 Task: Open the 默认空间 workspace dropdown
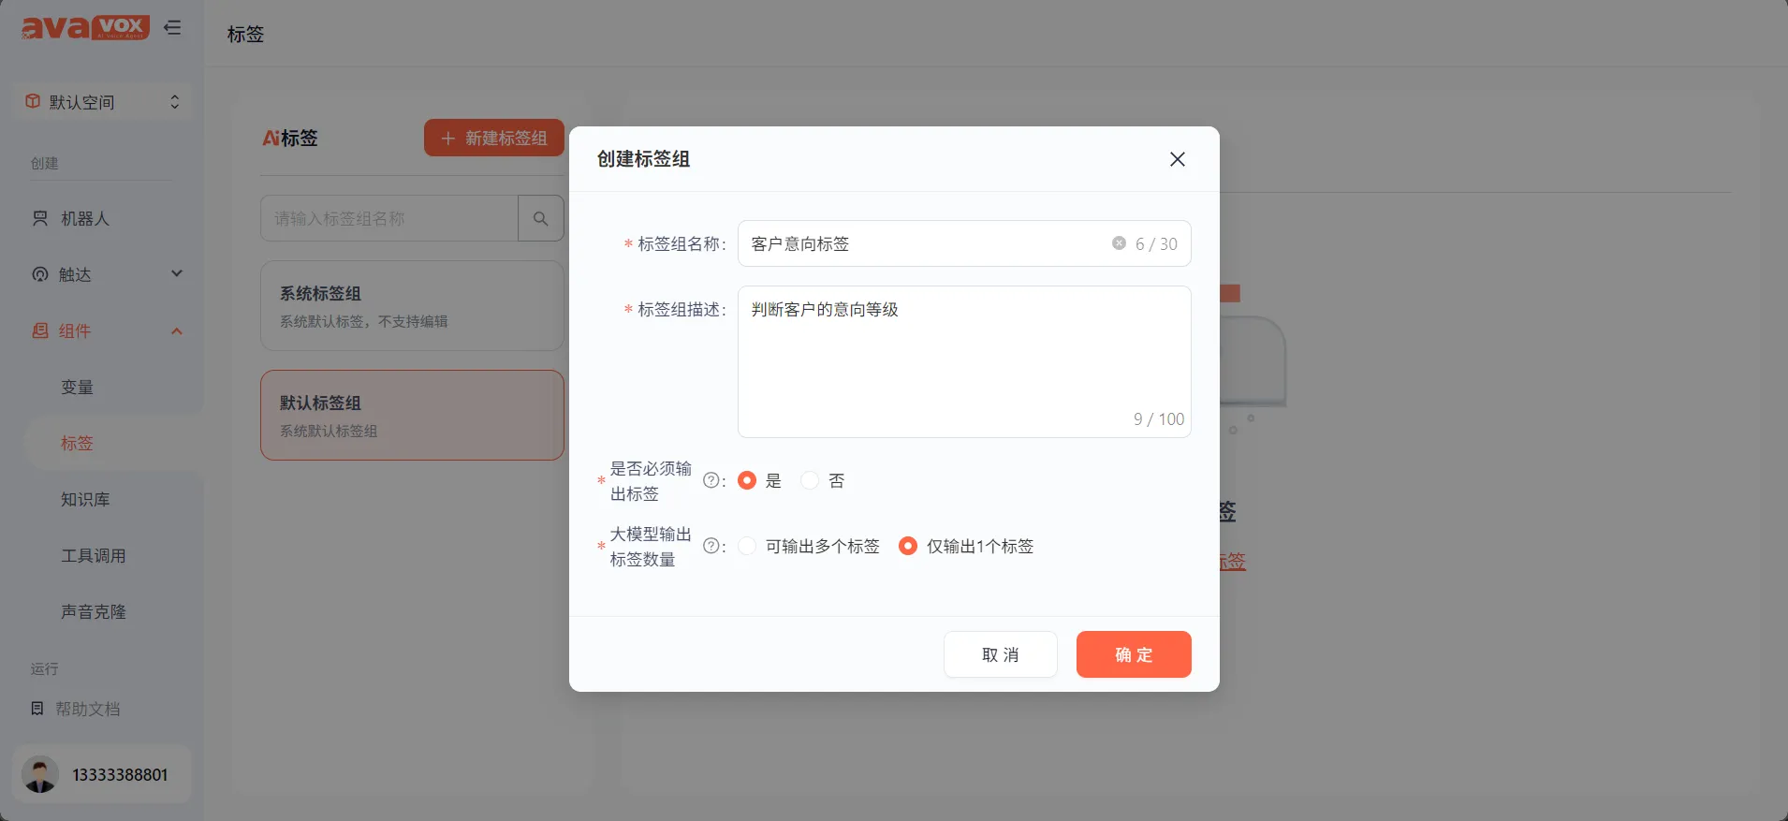click(102, 102)
